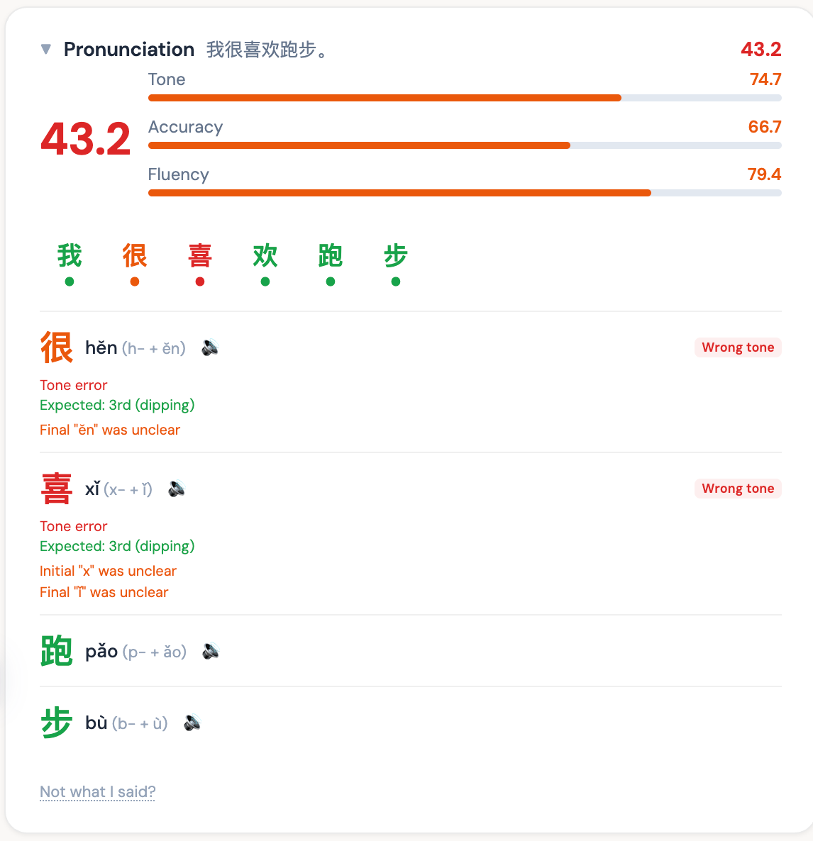Click the 'Not what I said?' link
813x841 pixels.
[97, 791]
